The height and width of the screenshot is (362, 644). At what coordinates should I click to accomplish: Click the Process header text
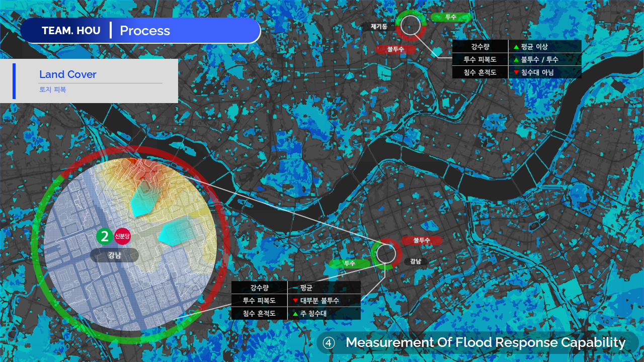145,31
